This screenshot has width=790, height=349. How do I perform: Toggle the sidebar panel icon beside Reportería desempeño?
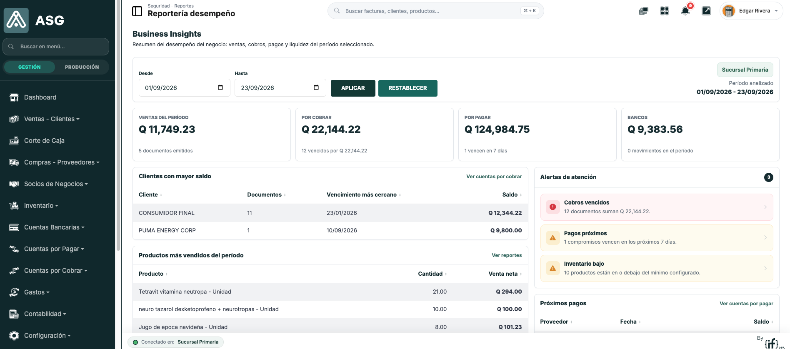click(x=137, y=11)
